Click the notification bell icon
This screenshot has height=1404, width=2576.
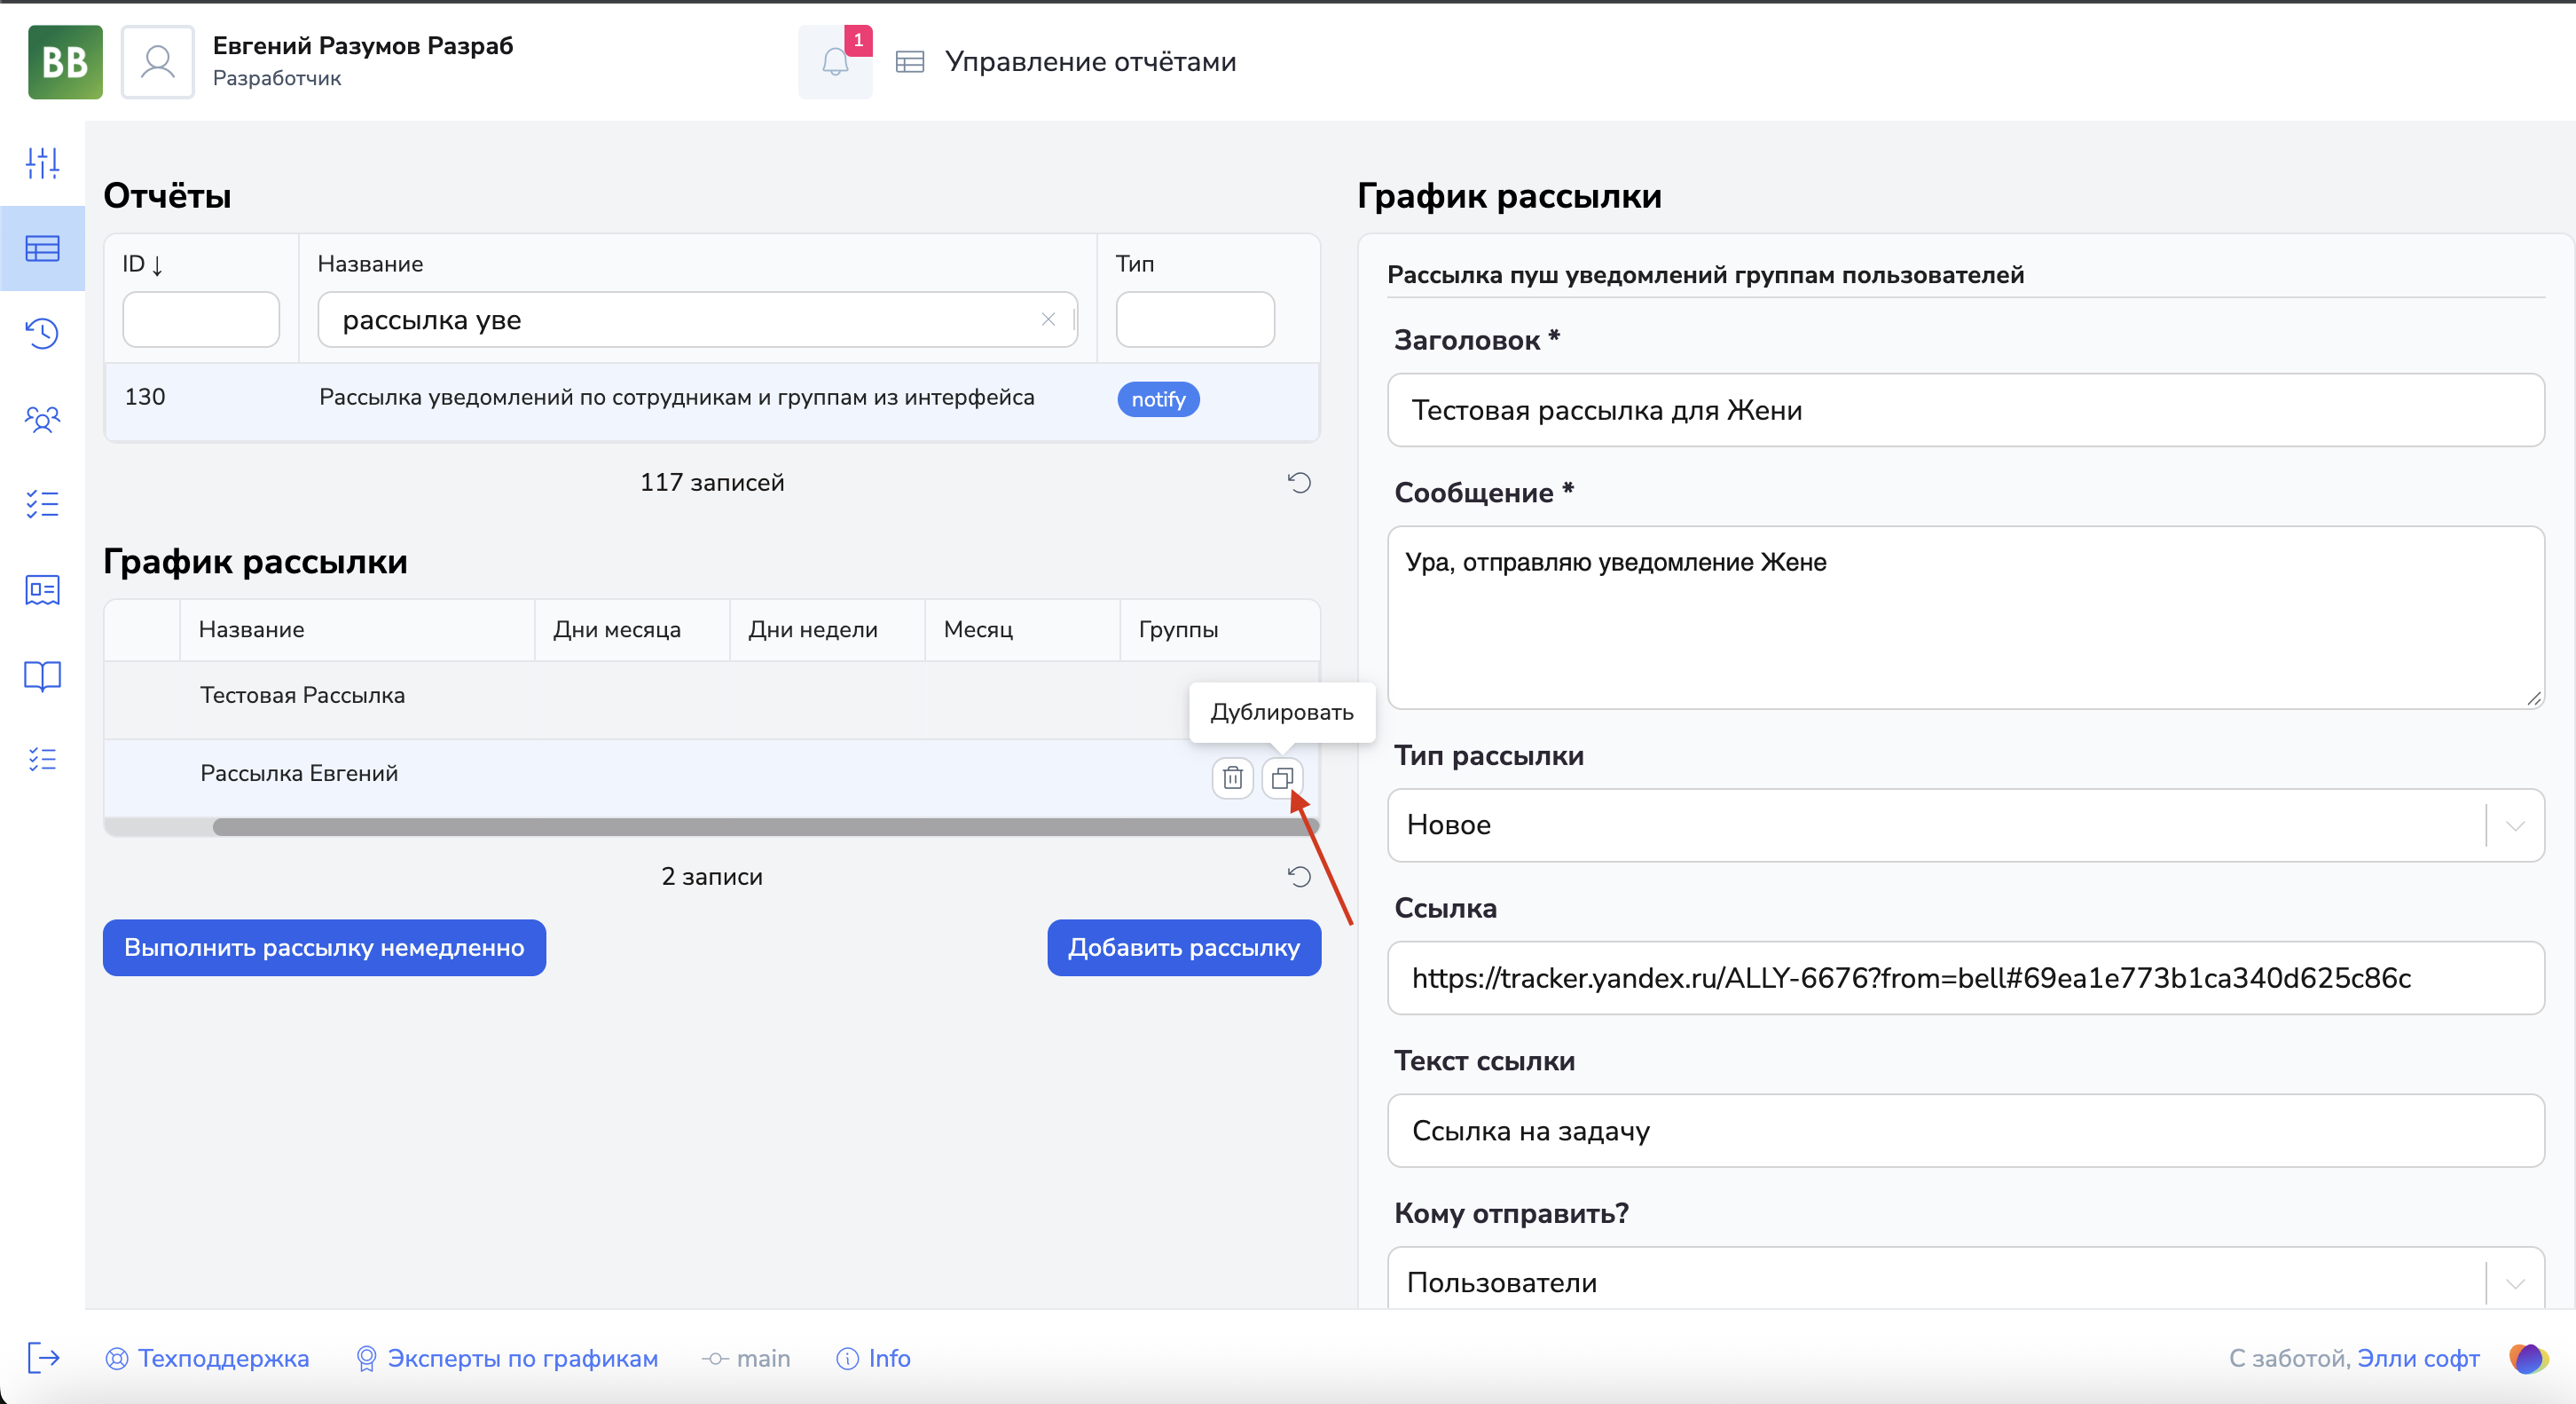835,62
